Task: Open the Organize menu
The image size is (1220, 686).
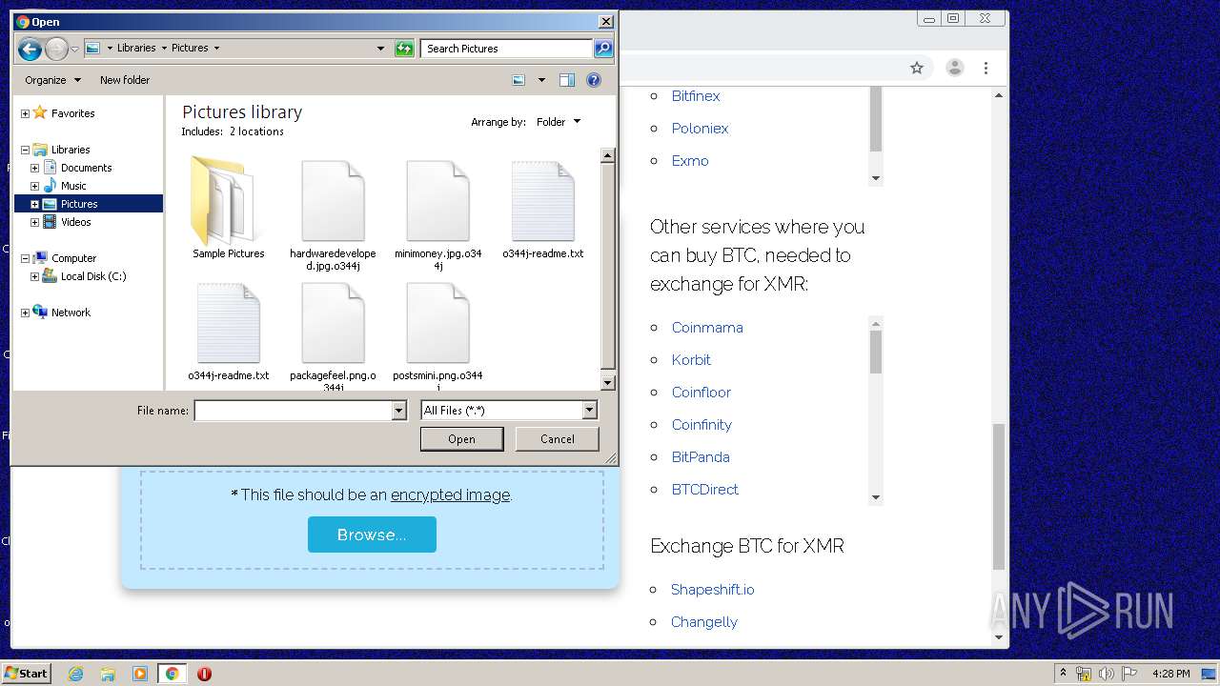Action: [x=52, y=80]
